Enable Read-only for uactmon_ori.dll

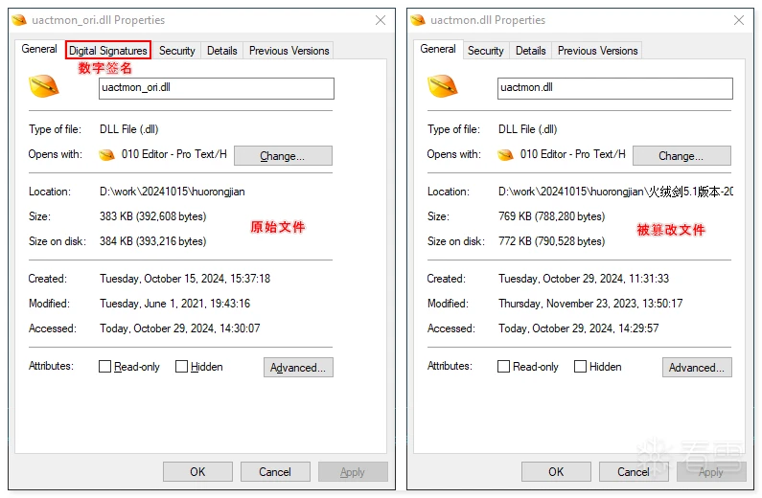pos(105,367)
